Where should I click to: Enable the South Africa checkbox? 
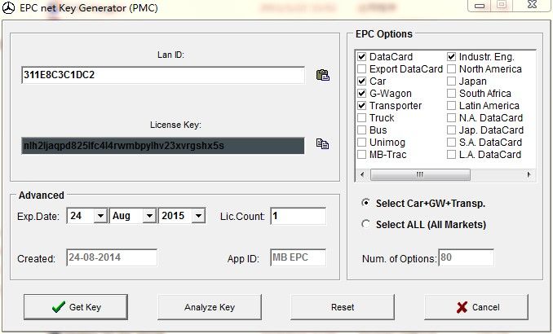tap(451, 94)
